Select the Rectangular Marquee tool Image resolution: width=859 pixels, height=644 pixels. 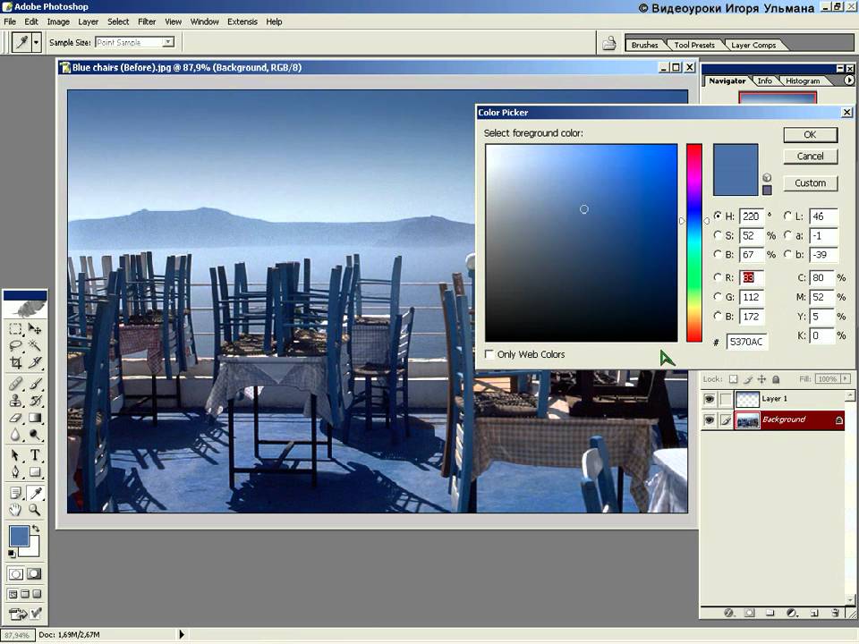point(15,329)
